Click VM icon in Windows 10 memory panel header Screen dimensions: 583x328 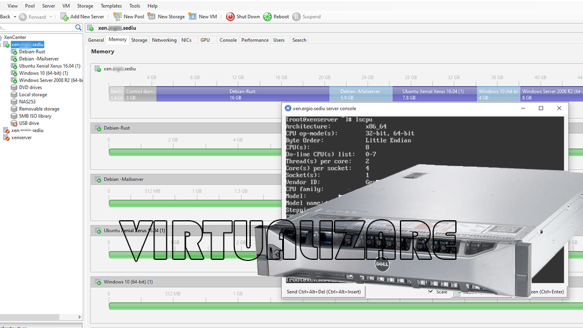(98, 281)
